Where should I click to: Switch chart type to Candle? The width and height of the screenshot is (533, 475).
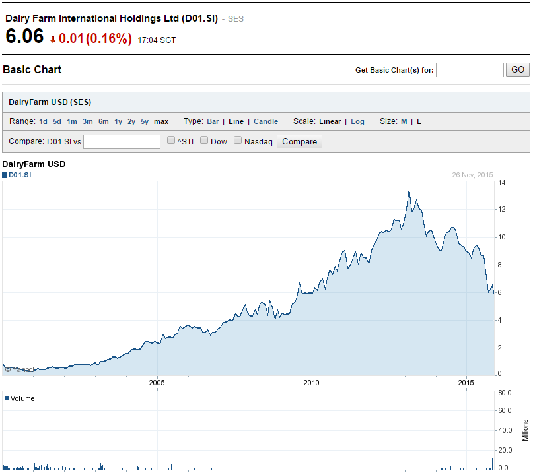[x=266, y=121]
